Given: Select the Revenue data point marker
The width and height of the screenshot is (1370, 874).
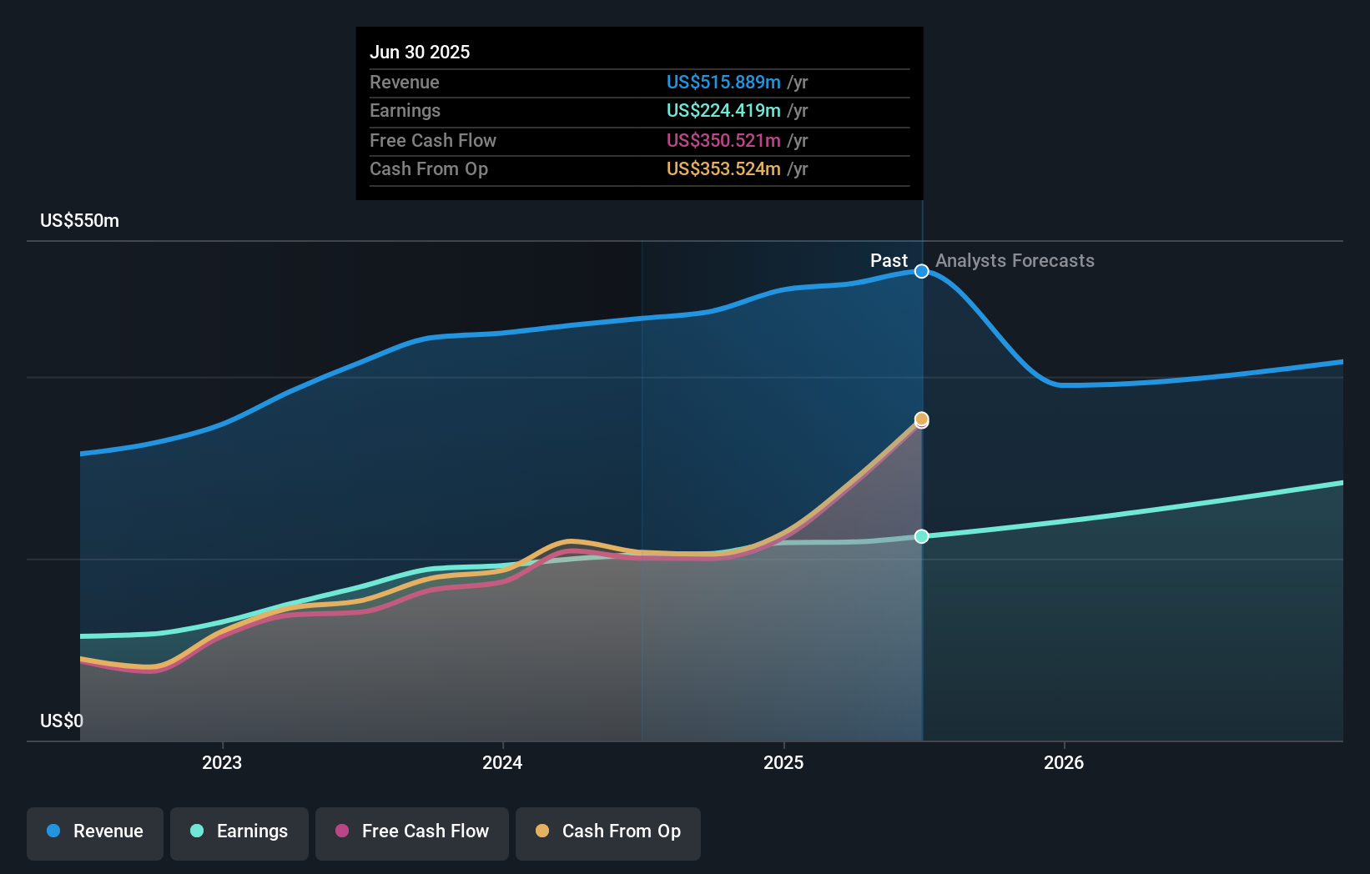Looking at the screenshot, I should 921,271.
